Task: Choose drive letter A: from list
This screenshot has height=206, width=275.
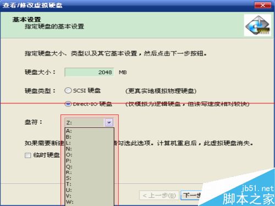Action: (x=90, y=131)
